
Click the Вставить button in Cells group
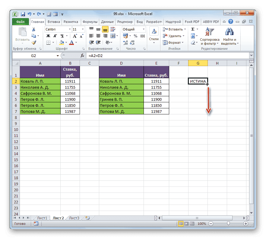click(x=174, y=29)
